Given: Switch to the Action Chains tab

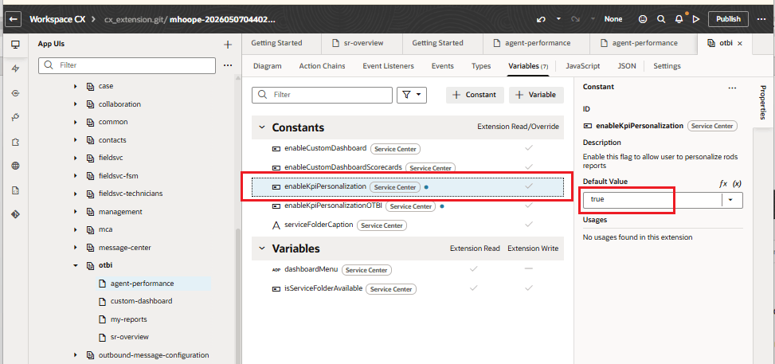Looking at the screenshot, I should click(x=322, y=66).
